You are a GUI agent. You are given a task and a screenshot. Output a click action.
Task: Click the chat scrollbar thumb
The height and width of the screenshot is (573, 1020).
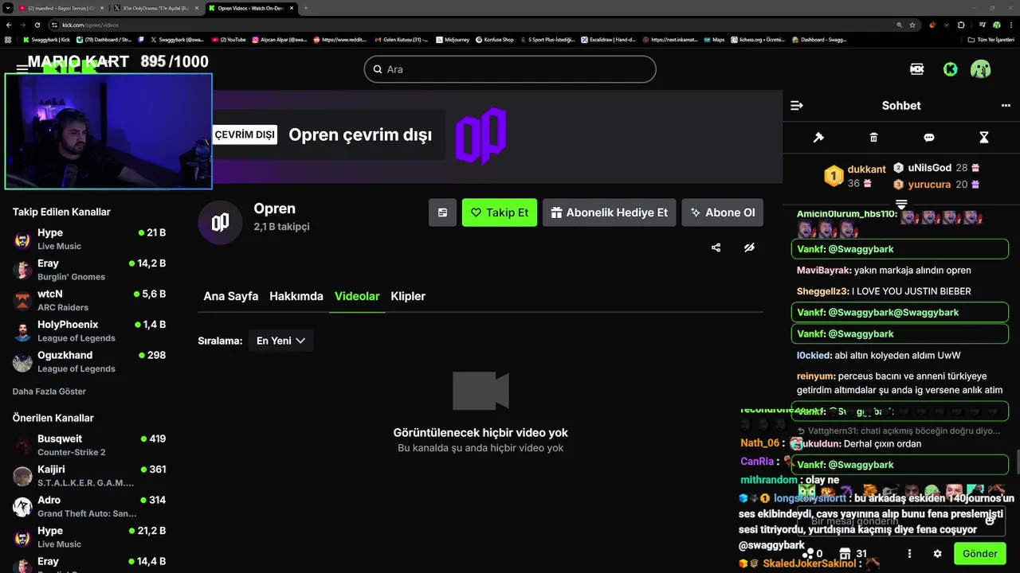(x=1017, y=462)
